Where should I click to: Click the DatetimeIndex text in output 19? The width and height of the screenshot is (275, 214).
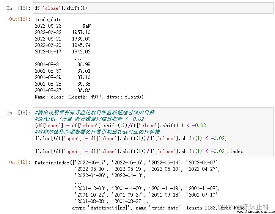[x=52, y=163]
